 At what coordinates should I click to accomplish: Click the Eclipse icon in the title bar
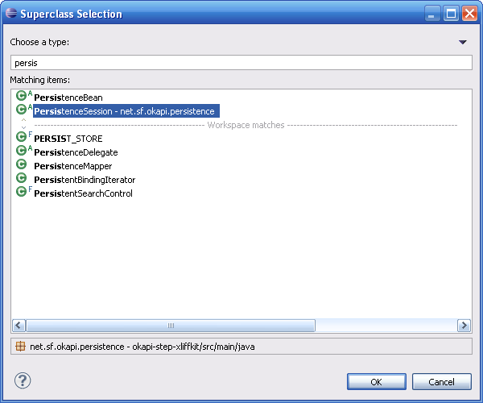point(11,13)
